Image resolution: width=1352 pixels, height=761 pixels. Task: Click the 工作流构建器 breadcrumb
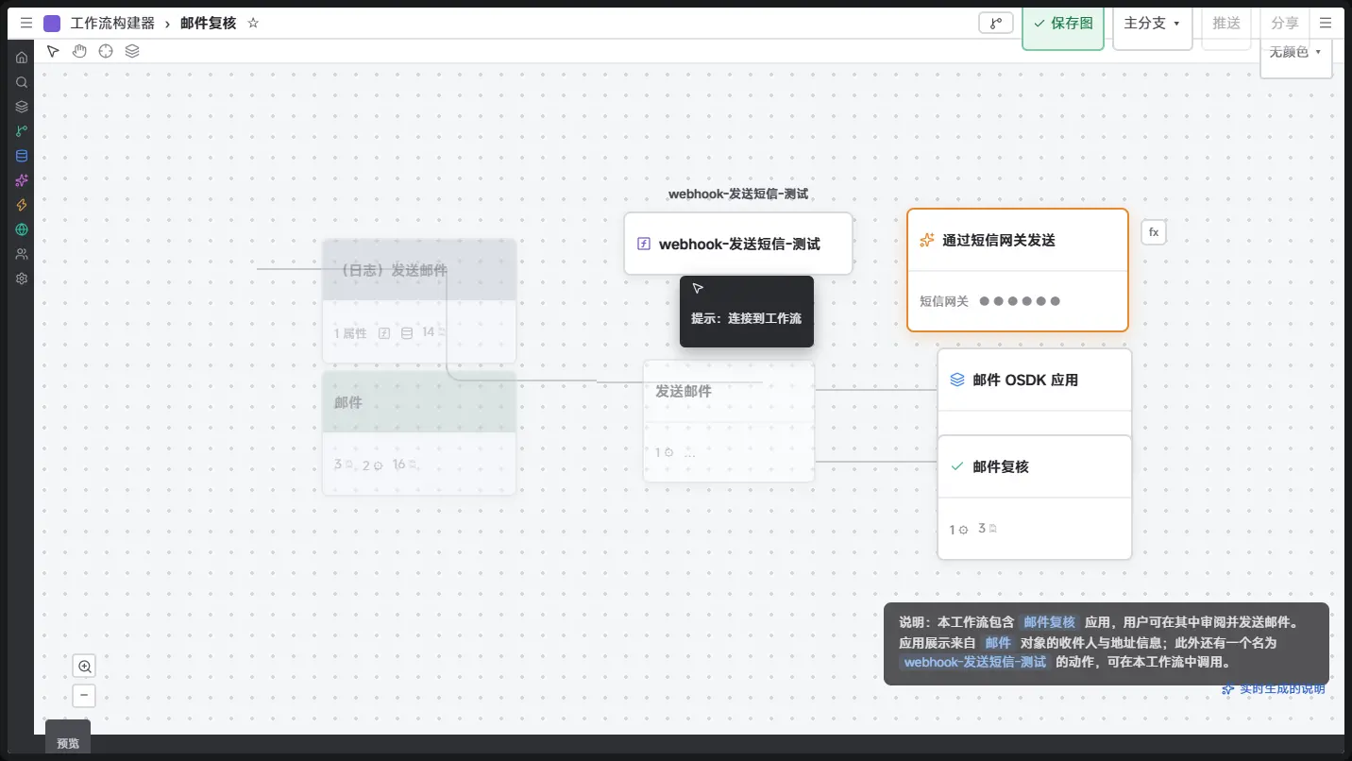(112, 23)
